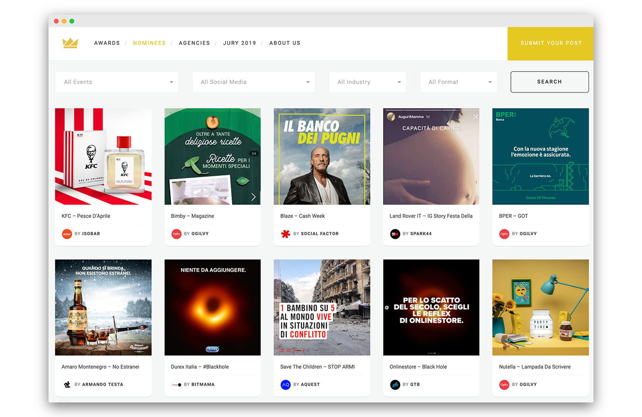642x417 pixels.
Task: Click the Nutella desk lamp thumbnail
Action: 541,307
